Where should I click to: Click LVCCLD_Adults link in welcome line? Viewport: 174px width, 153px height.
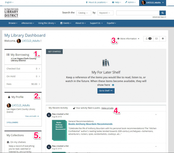(x=31, y=41)
